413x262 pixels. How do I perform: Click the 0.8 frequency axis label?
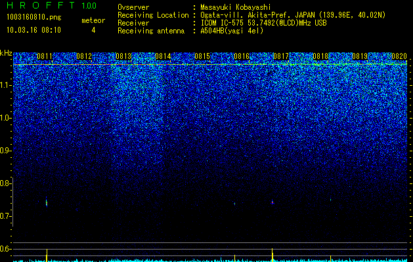5,183
